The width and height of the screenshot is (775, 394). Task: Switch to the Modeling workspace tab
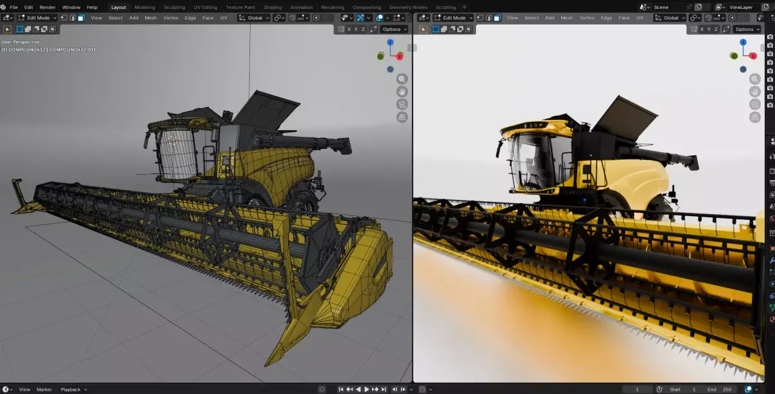(145, 7)
